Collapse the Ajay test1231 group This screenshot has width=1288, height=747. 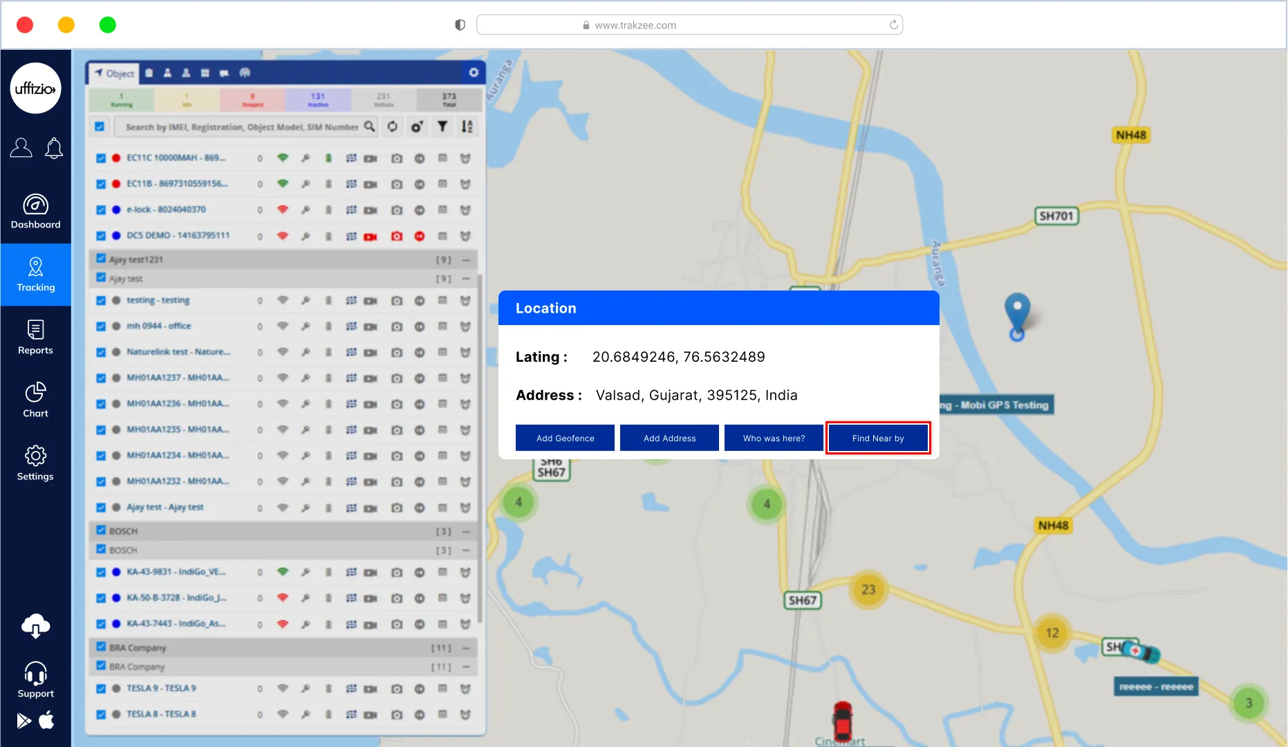[466, 260]
